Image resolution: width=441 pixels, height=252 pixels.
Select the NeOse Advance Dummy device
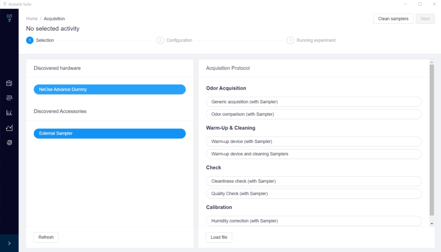[110, 90]
